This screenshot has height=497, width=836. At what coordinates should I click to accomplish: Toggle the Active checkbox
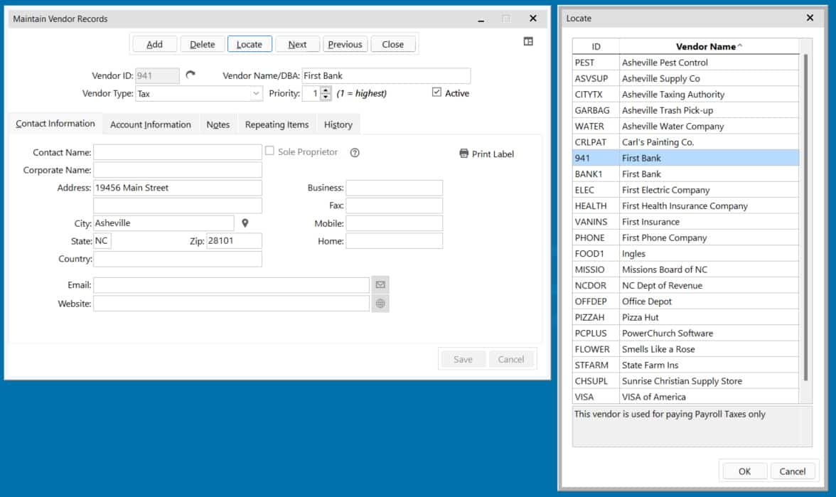tap(436, 92)
